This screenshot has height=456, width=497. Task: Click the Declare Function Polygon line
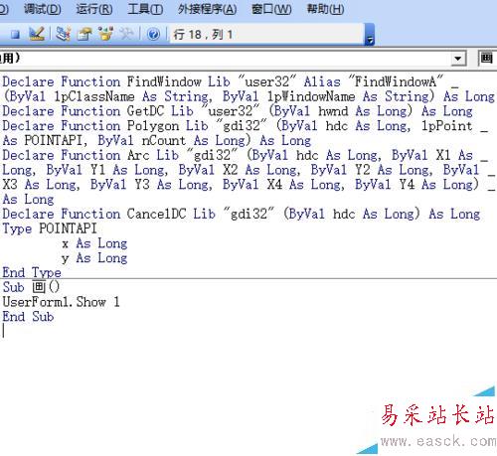[x=246, y=126]
